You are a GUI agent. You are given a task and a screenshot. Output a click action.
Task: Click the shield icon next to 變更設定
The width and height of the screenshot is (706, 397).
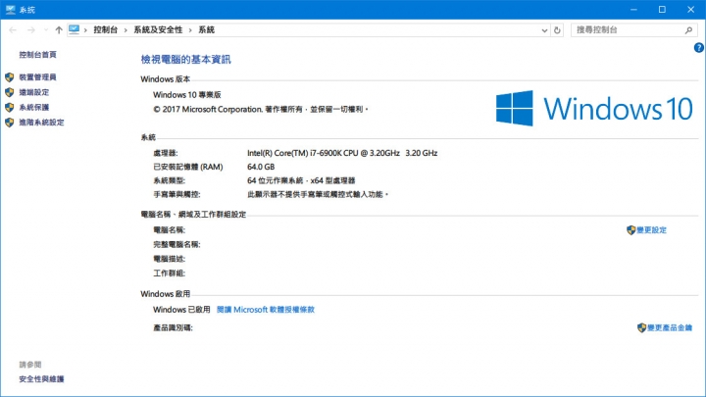click(x=630, y=230)
